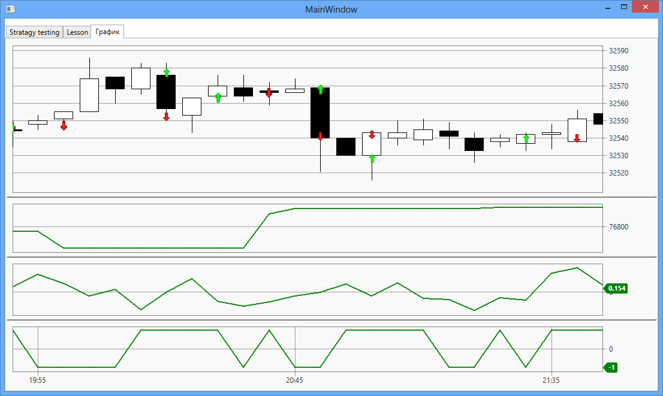This screenshot has width=663, height=396.
Task: Click the leftmost red down arrow on chart
Action: [x=64, y=125]
